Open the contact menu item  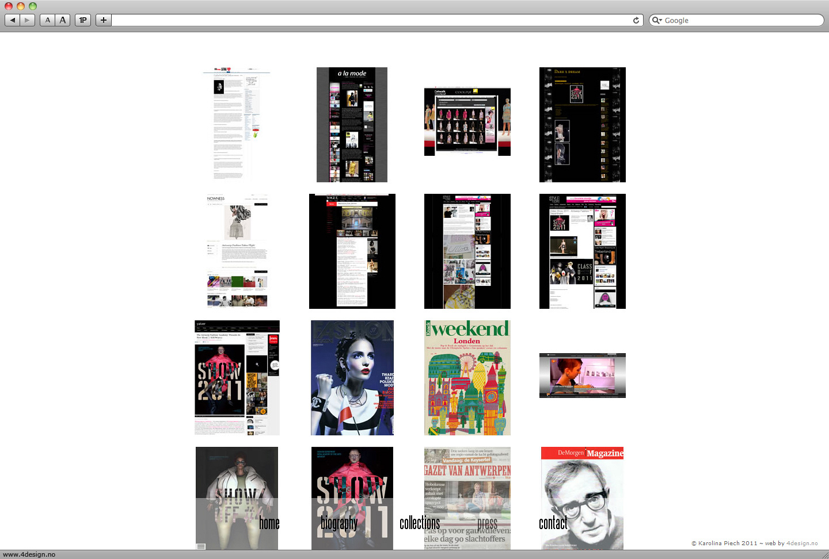(553, 523)
